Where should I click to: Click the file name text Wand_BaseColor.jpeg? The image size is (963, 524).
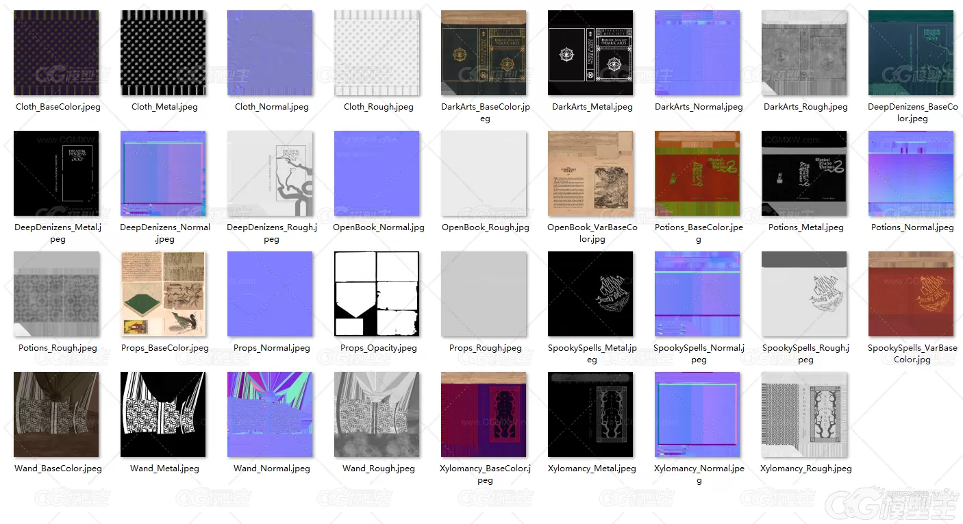pos(58,469)
